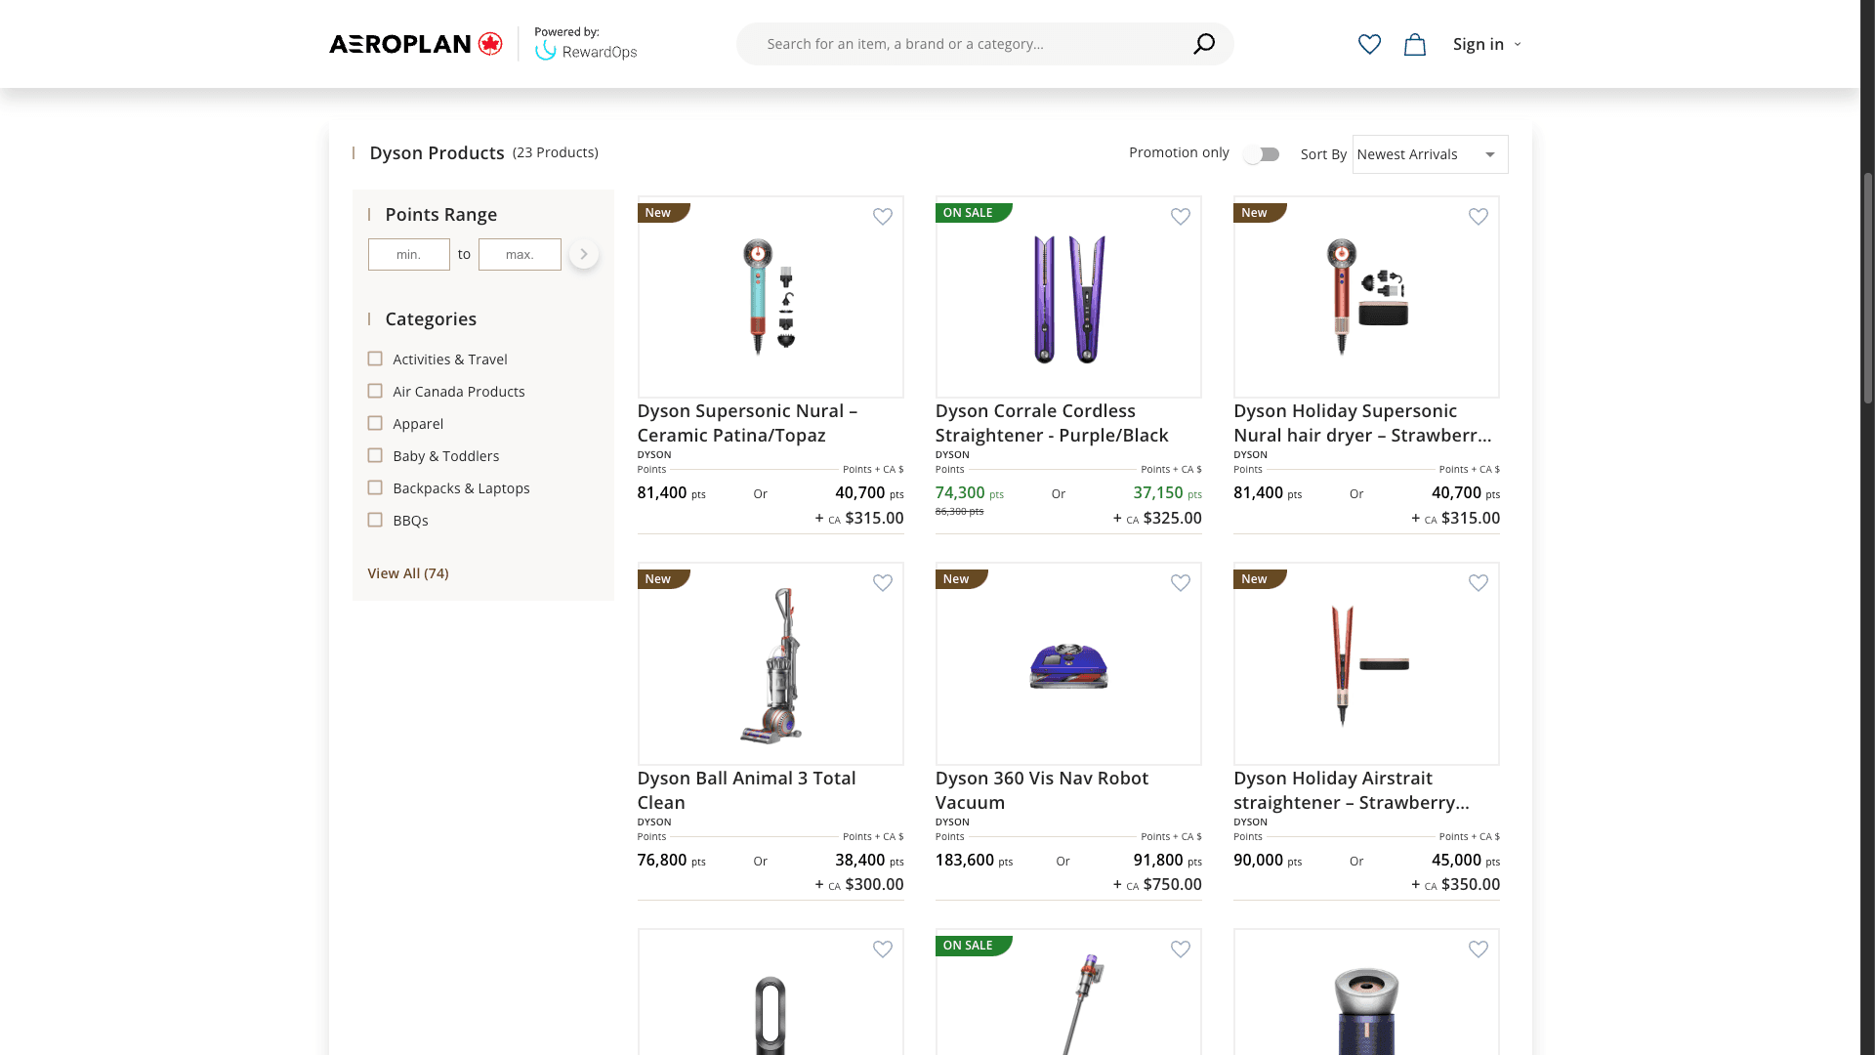Open Dyson Corrale Cordless Straightener title link
The height and width of the screenshot is (1055, 1875).
coord(1052,423)
